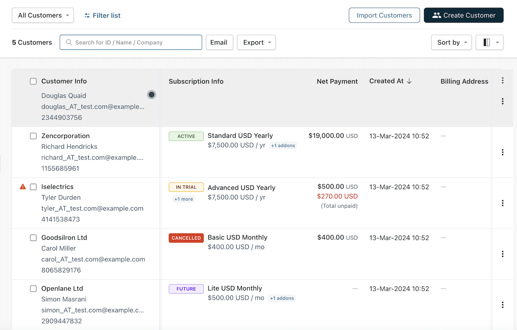517x330 pixels.
Task: Click the Filter list sliders icon
Action: 87,15
